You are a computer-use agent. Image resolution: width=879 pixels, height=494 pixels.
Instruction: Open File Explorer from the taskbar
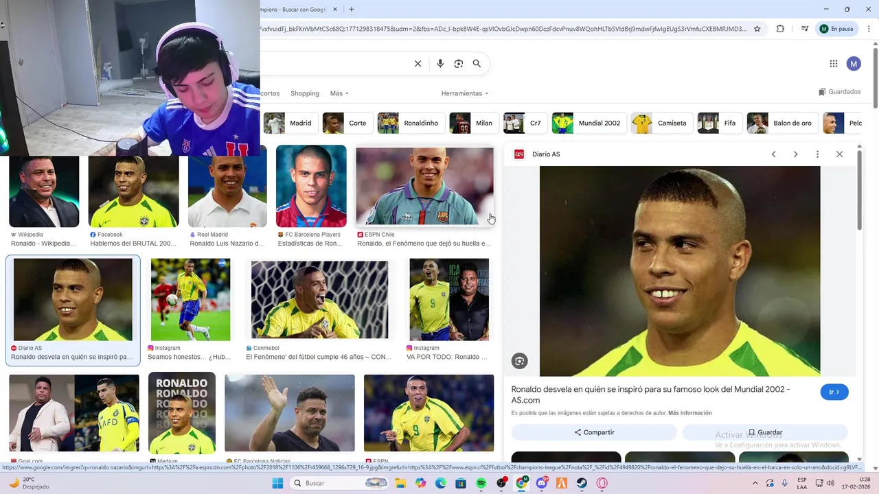[400, 483]
